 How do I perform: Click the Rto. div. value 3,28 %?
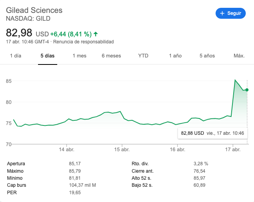201,164
